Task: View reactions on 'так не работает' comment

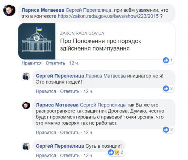Action: [168, 130]
